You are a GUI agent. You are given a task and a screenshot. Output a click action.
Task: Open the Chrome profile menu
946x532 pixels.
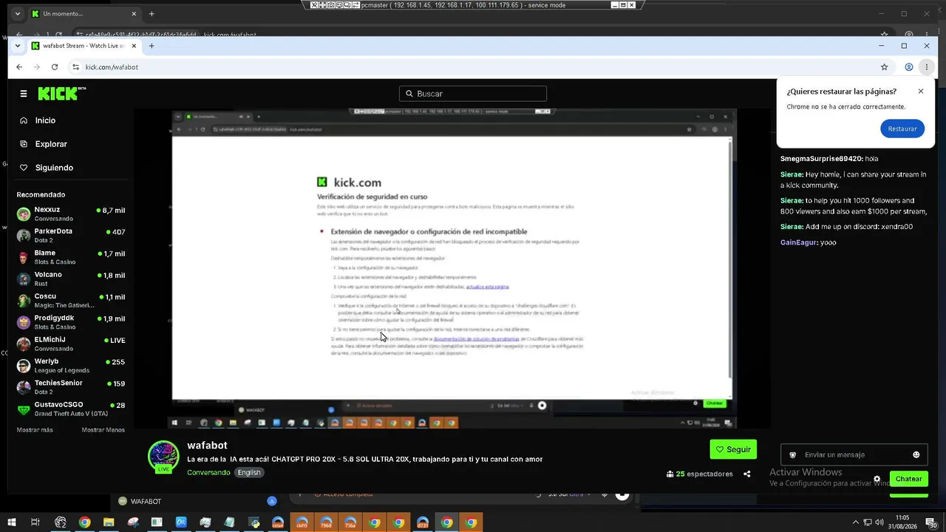point(909,67)
